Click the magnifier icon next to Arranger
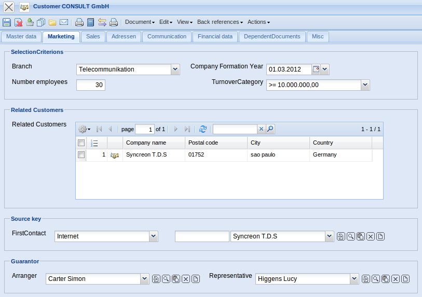 tap(166, 279)
